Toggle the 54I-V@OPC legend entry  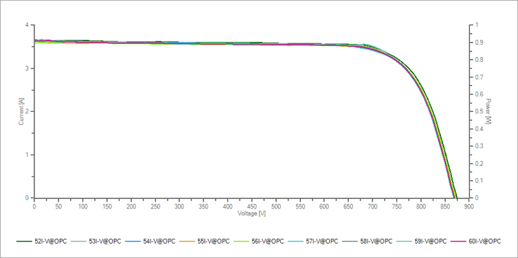(150, 242)
